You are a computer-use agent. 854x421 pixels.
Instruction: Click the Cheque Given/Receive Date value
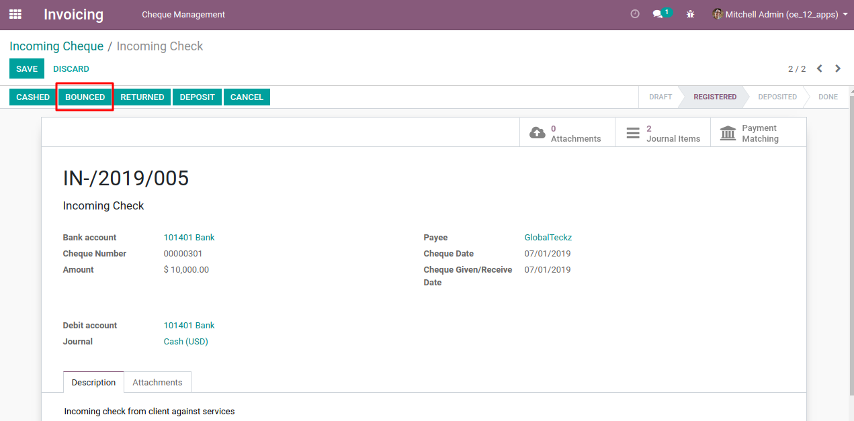coord(548,270)
